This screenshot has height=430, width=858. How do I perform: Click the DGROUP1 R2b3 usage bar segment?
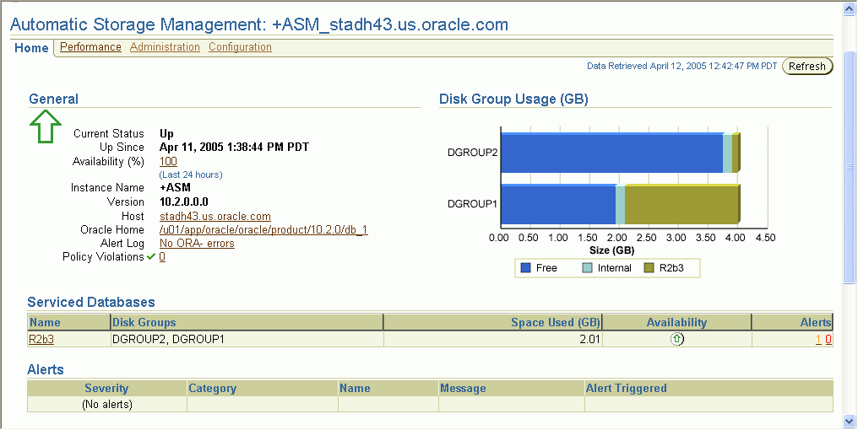tap(681, 205)
